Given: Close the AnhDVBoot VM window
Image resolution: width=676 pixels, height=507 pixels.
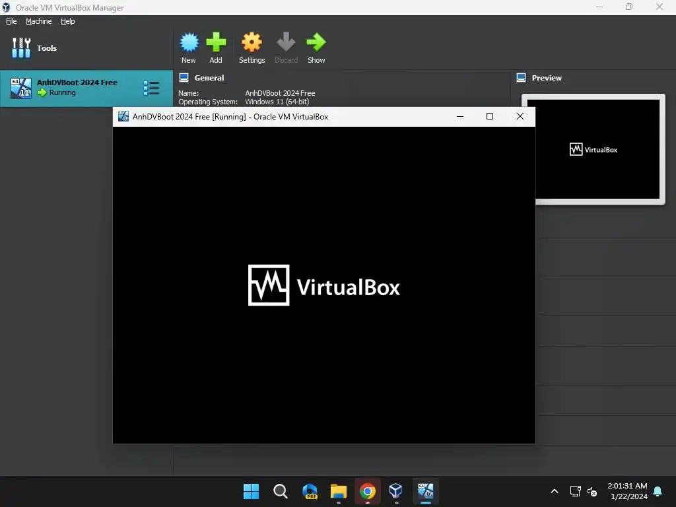Looking at the screenshot, I should pos(520,116).
